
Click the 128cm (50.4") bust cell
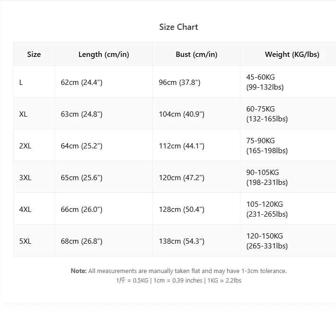[181, 209]
